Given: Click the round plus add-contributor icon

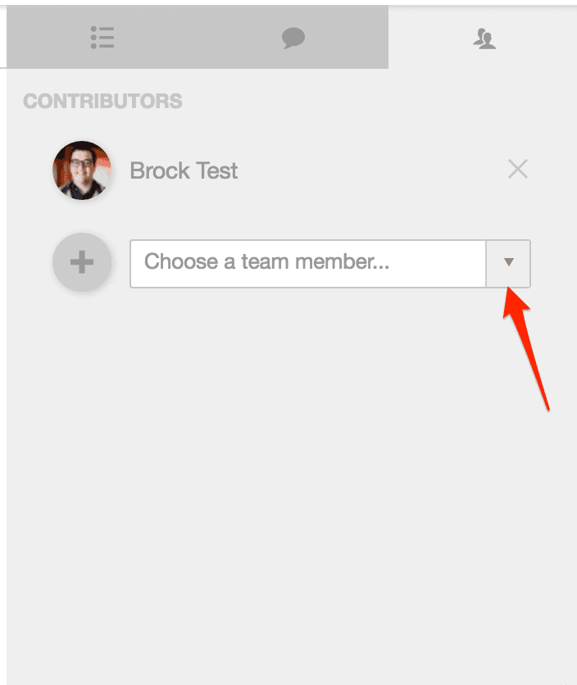Looking at the screenshot, I should tap(82, 262).
